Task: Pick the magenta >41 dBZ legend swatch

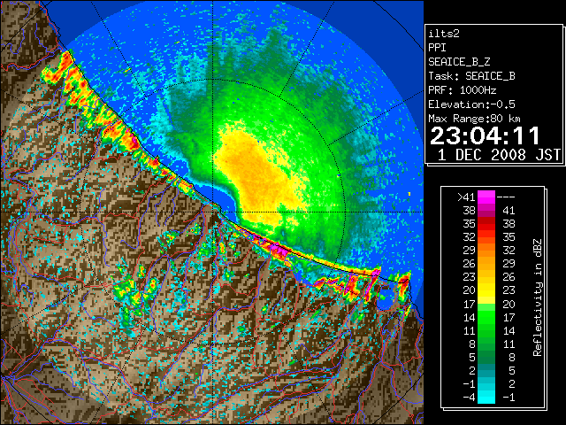Action: (486, 197)
